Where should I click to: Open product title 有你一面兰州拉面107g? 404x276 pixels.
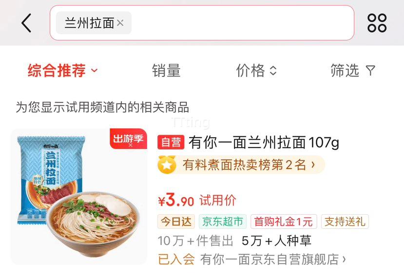[264, 142]
